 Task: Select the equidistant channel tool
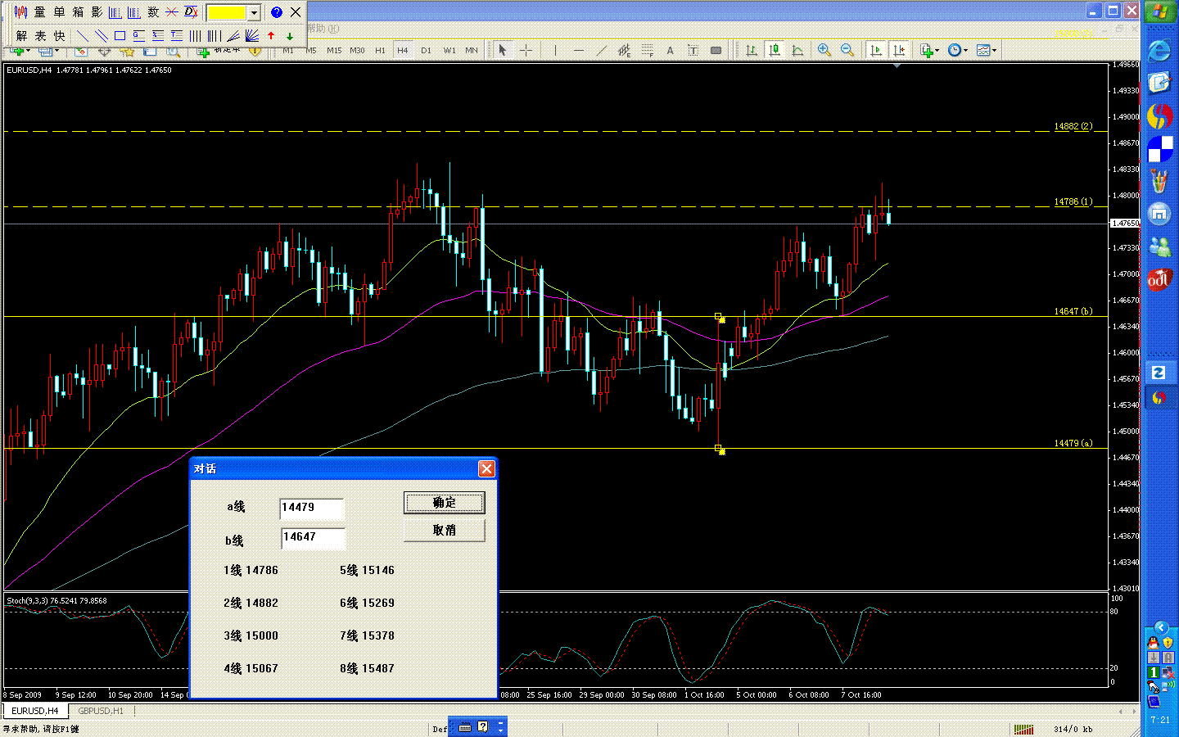(624, 51)
